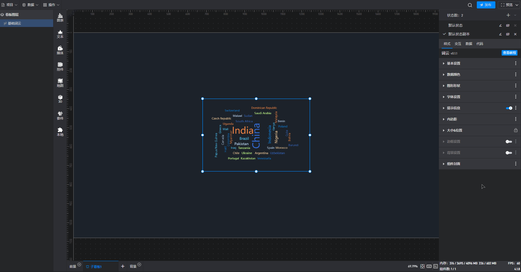
Task: Click the 查看教程 tutorial button
Action: (x=509, y=53)
